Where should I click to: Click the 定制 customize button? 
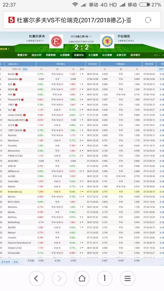(25, 69)
